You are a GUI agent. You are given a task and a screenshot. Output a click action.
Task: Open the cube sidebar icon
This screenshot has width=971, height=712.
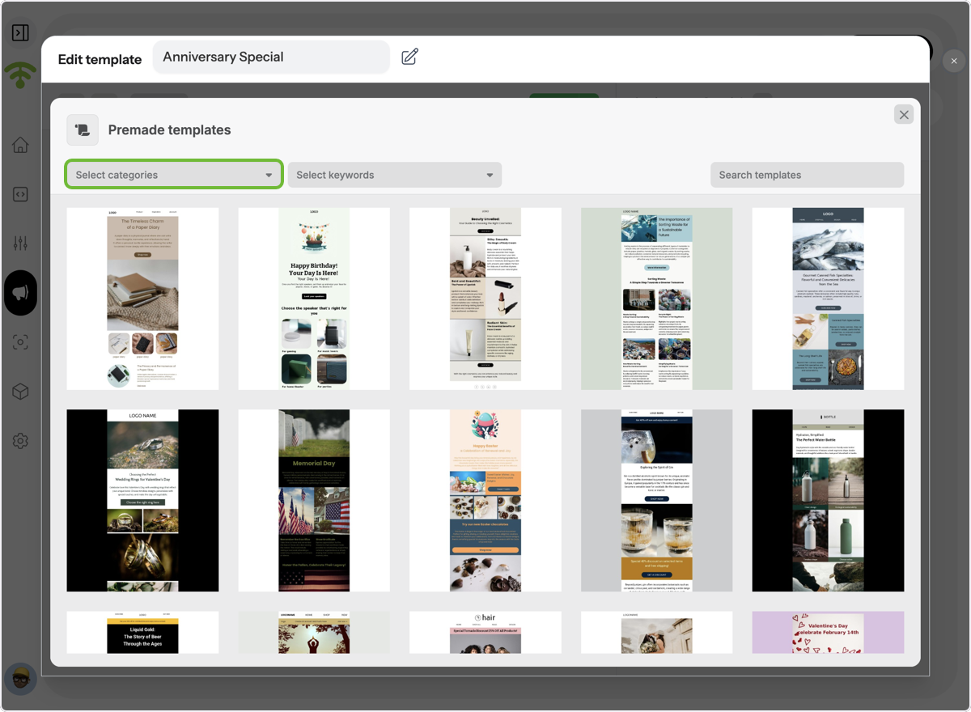click(x=20, y=392)
